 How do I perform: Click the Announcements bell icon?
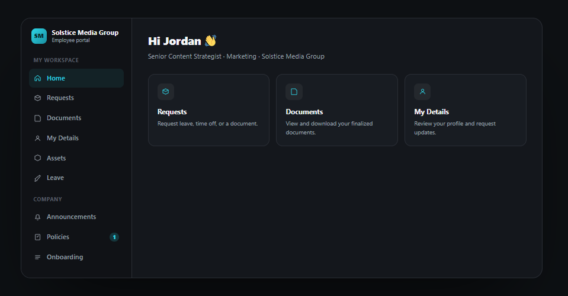tap(38, 217)
